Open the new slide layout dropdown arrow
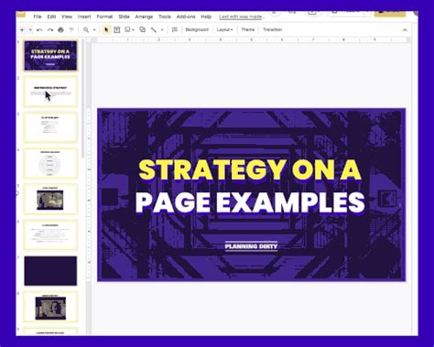The width and height of the screenshot is (434, 347). (x=30, y=30)
